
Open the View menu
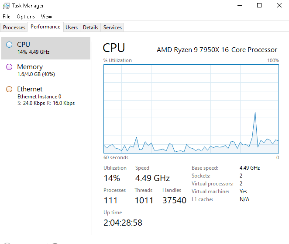(x=46, y=17)
